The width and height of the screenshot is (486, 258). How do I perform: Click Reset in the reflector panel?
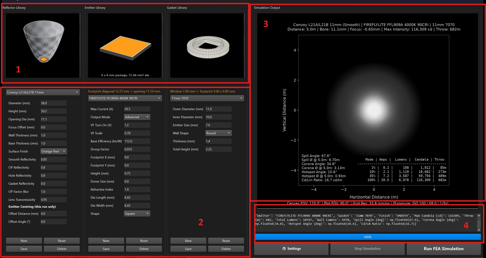click(x=62, y=241)
